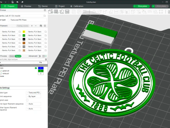Click the Auto orient icon

coord(62,11)
